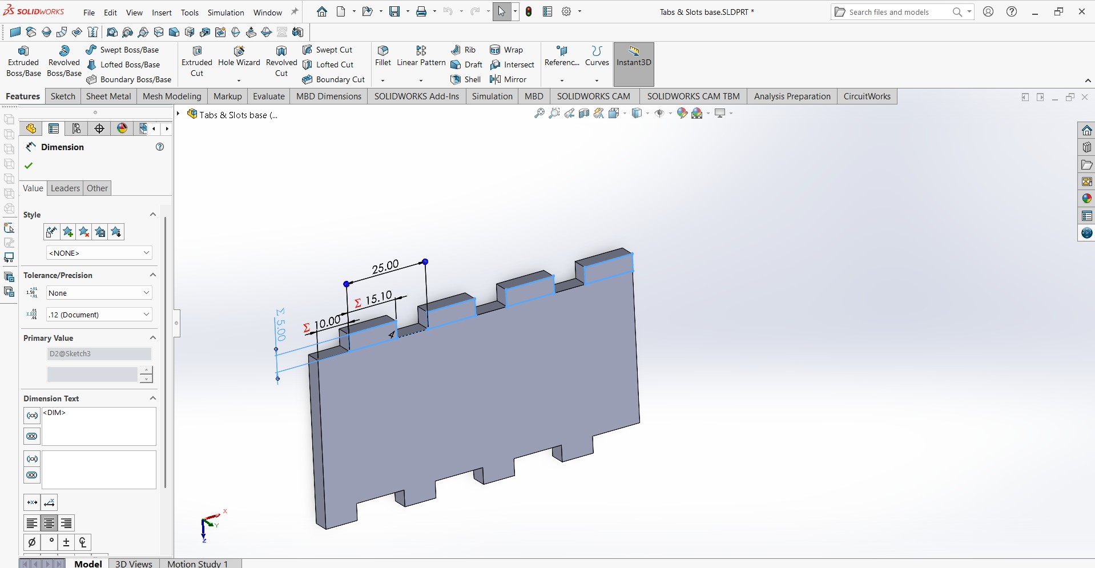This screenshot has width=1095, height=568.
Task: Insert plus/minus symbol in text
Action: 66,542
